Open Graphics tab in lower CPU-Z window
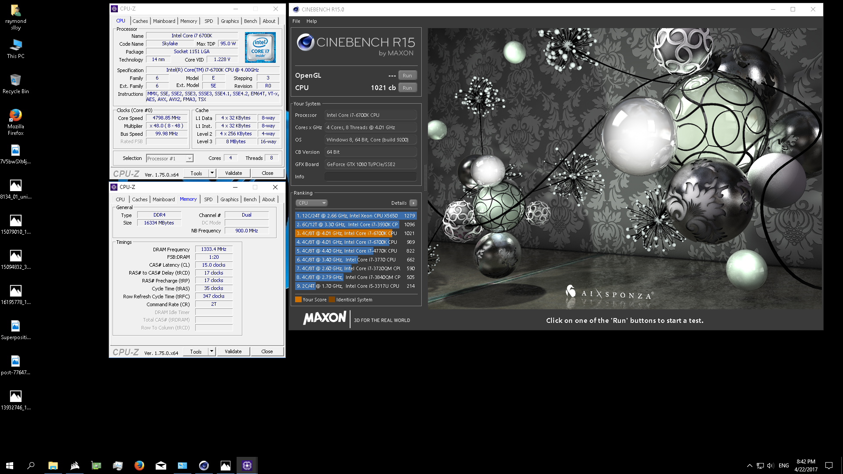This screenshot has width=843, height=474. (230, 199)
